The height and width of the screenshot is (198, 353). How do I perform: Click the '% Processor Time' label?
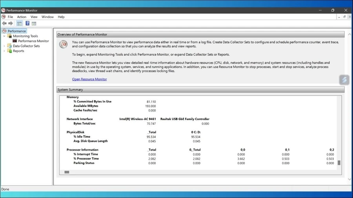point(86,158)
